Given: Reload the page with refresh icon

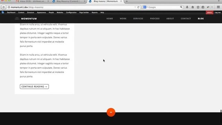Looking at the screenshot, I should [138, 7].
